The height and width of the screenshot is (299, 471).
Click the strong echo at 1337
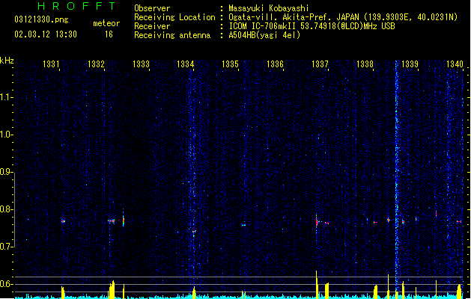tap(317, 222)
